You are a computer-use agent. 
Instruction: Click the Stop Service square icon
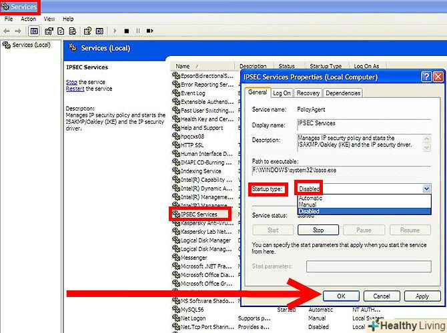127,31
